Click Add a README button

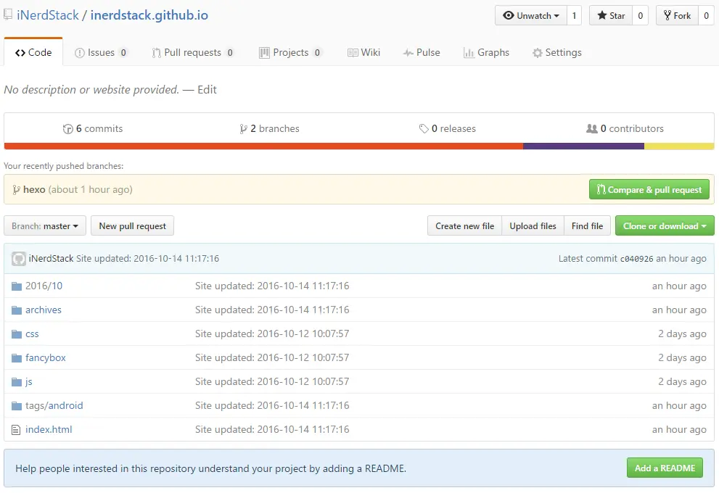click(x=665, y=468)
